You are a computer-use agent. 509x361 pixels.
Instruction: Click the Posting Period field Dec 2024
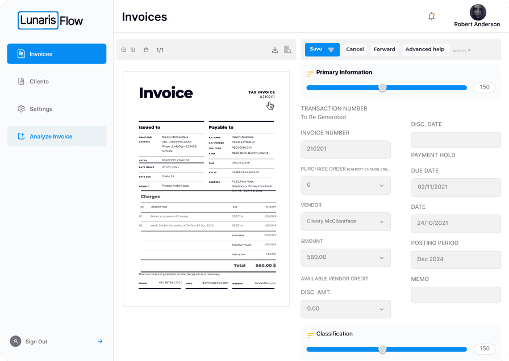tap(456, 259)
